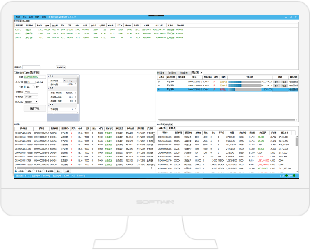Screen dimensions: 310x250
Task: Close the 算法交易 tab with its X icon
Action: pyautogui.click(x=202, y=72)
